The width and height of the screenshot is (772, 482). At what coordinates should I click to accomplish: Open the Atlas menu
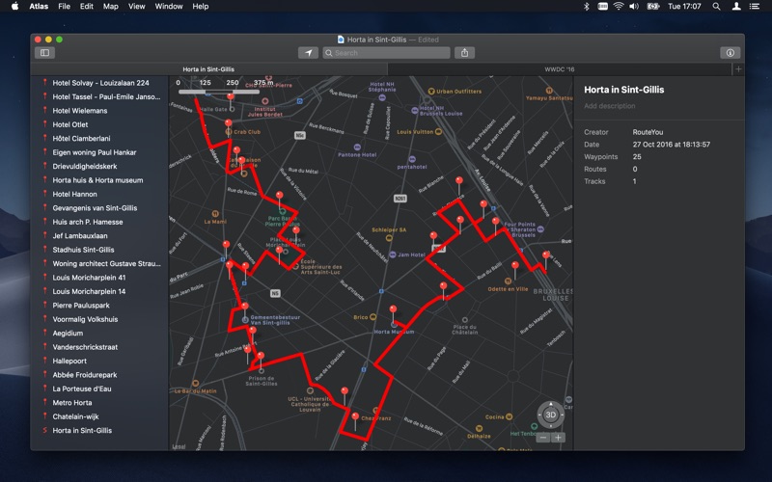click(39, 7)
